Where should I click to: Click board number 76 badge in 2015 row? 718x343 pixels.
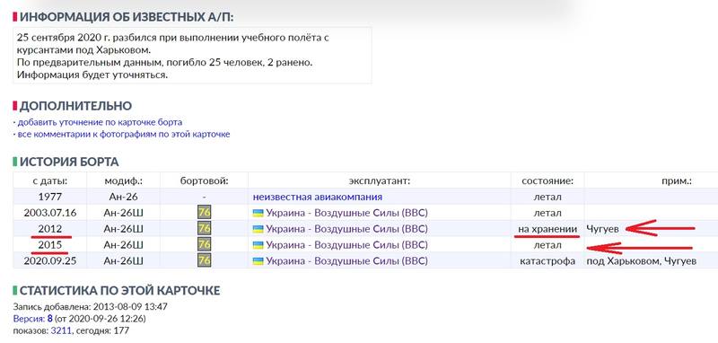tap(205, 245)
